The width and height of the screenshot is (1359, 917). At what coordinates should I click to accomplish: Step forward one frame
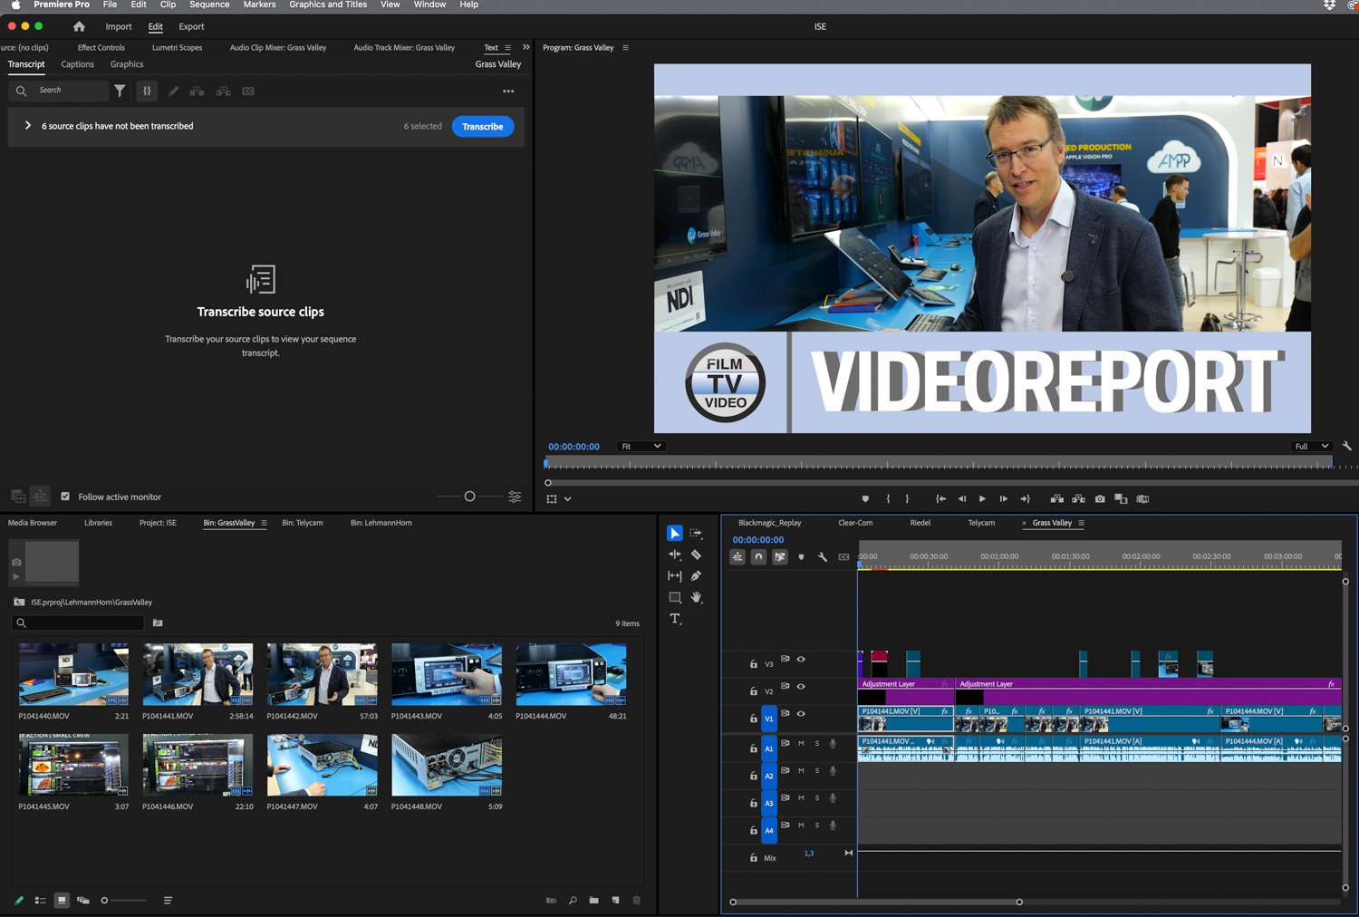pos(1003,499)
